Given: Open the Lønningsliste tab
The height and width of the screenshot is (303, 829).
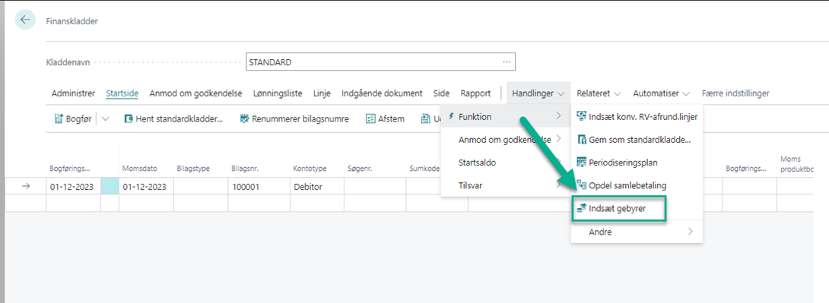Looking at the screenshot, I should [x=278, y=93].
